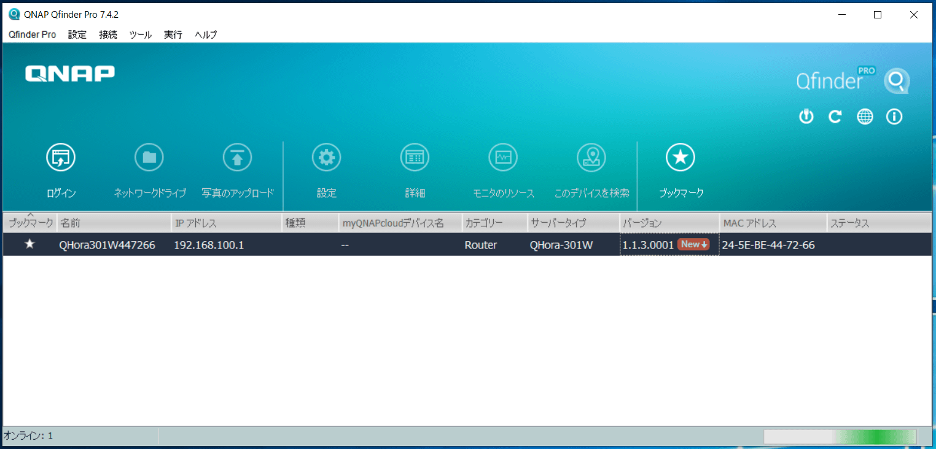
Task: Select device name QHora301W447266
Action: tap(107, 245)
